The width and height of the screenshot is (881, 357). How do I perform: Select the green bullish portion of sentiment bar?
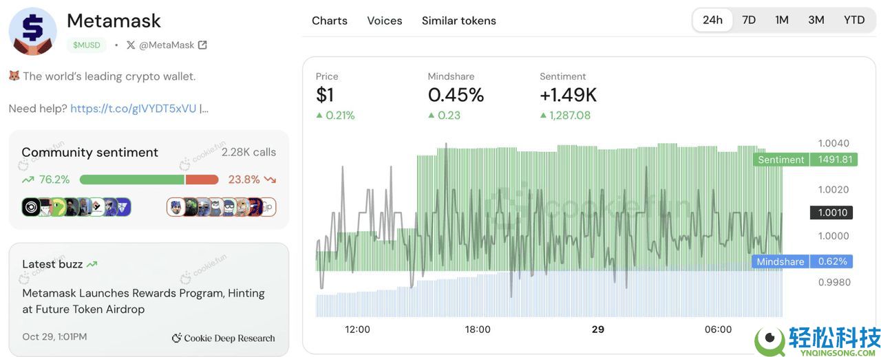pos(132,180)
